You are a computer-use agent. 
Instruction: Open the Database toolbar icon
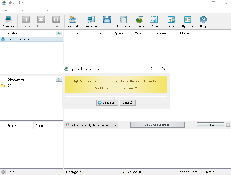click(x=123, y=22)
